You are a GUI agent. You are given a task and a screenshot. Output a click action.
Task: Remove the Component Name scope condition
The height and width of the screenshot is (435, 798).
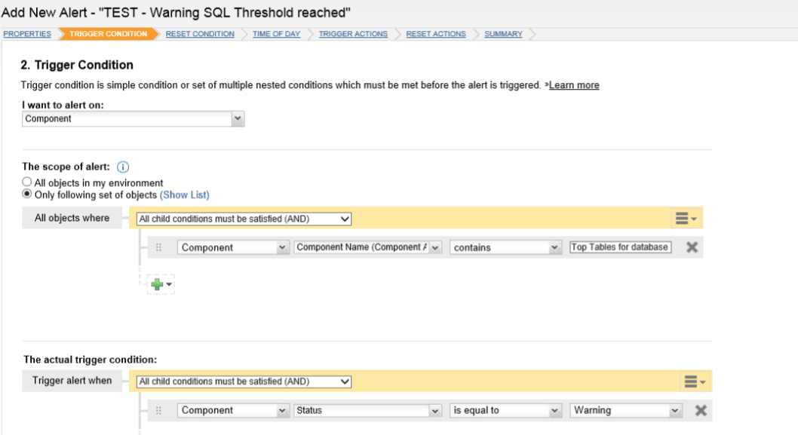pyautogui.click(x=692, y=247)
